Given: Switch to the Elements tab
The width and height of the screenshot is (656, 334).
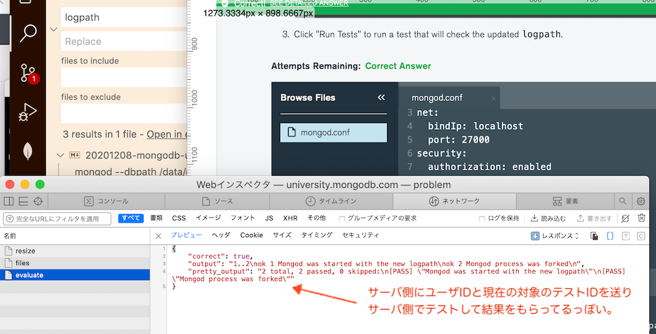Looking at the screenshot, I should (x=565, y=201).
